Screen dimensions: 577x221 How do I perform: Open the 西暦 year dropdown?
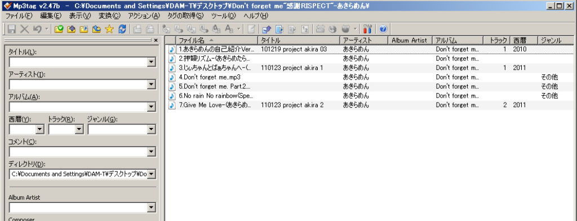[40, 129]
